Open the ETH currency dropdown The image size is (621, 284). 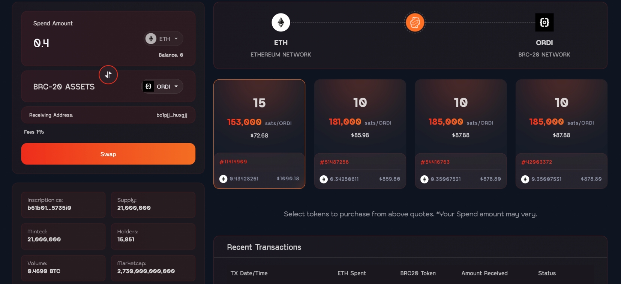163,39
